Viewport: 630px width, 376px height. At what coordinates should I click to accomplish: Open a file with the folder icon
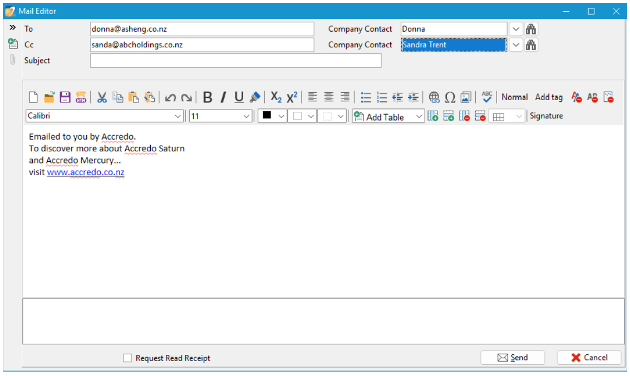point(49,97)
